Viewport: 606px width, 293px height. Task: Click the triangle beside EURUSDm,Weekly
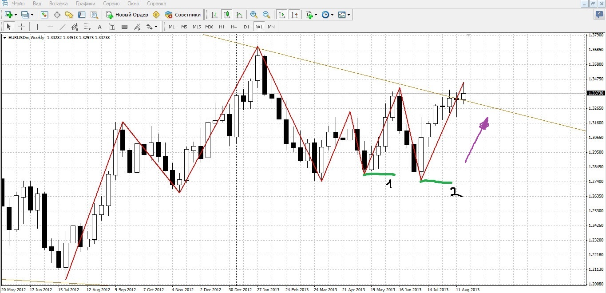[x=4, y=38]
